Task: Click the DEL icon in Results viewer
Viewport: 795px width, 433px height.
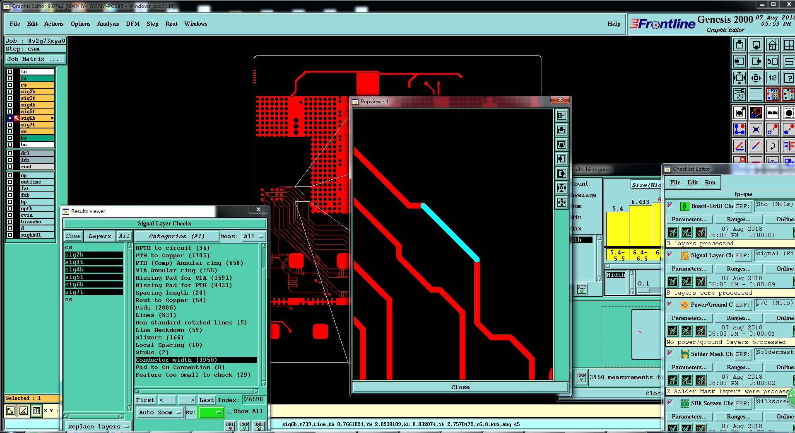Action: coord(230,426)
